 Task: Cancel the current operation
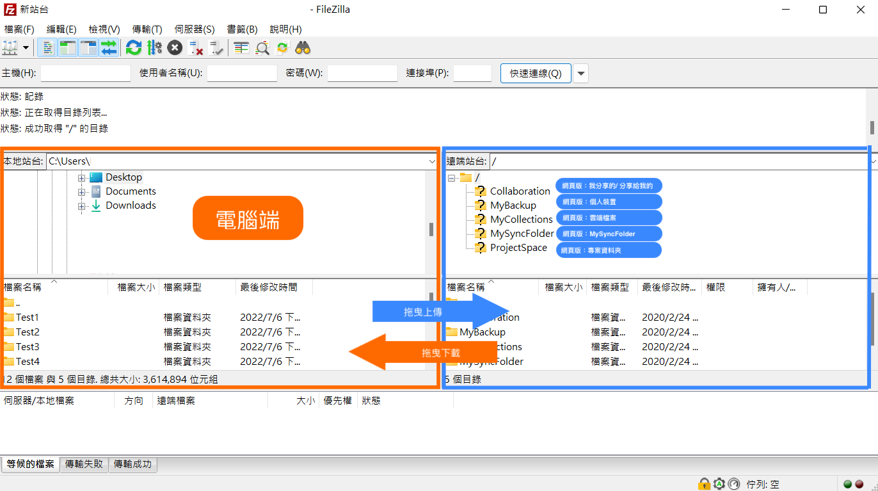175,47
